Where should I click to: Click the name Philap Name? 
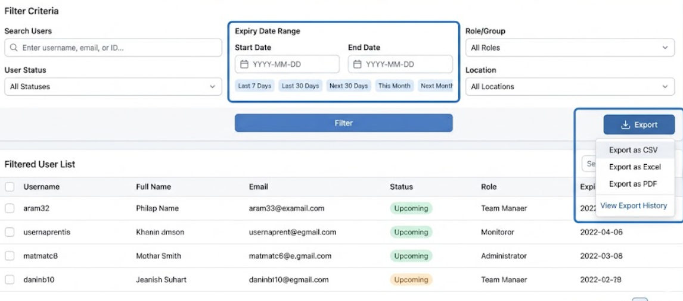[157, 208]
